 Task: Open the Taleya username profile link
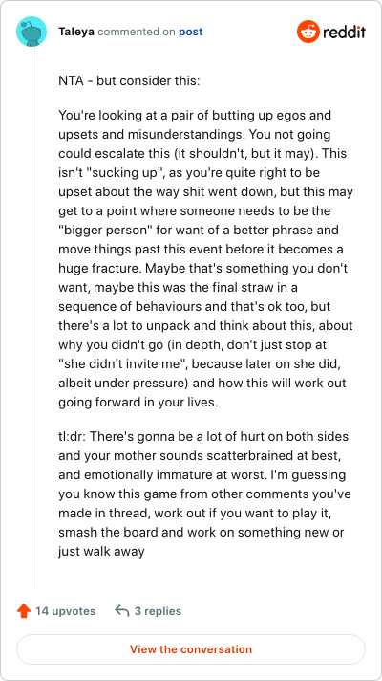point(76,32)
